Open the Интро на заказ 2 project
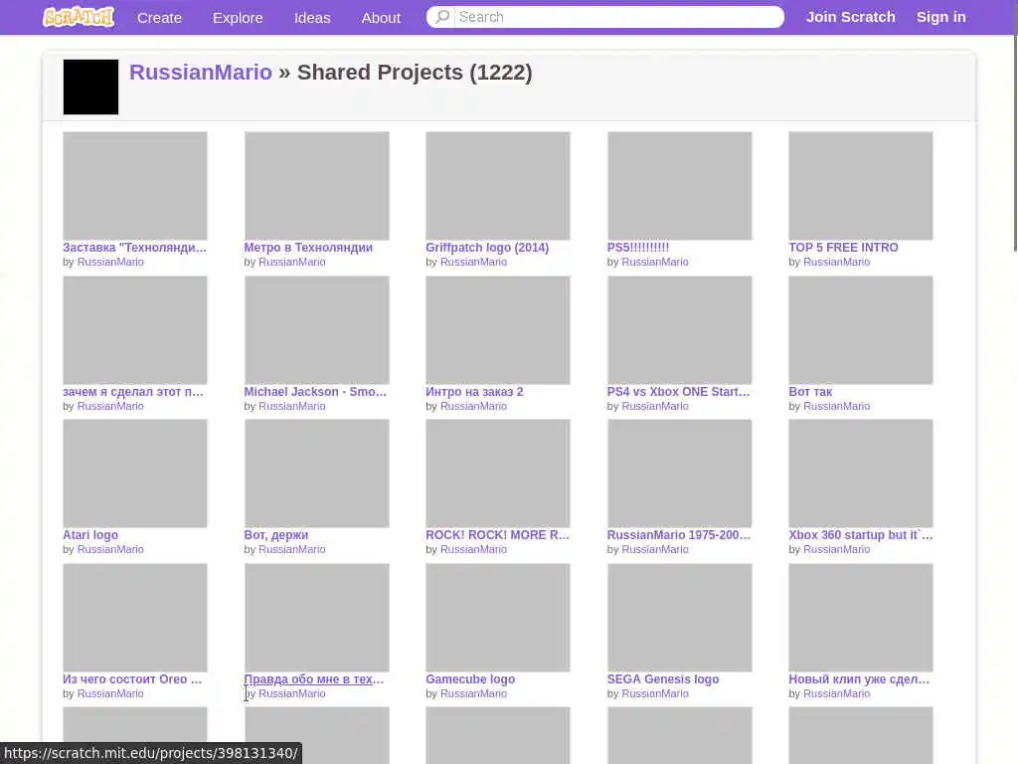This screenshot has width=1018, height=764. coord(474,392)
